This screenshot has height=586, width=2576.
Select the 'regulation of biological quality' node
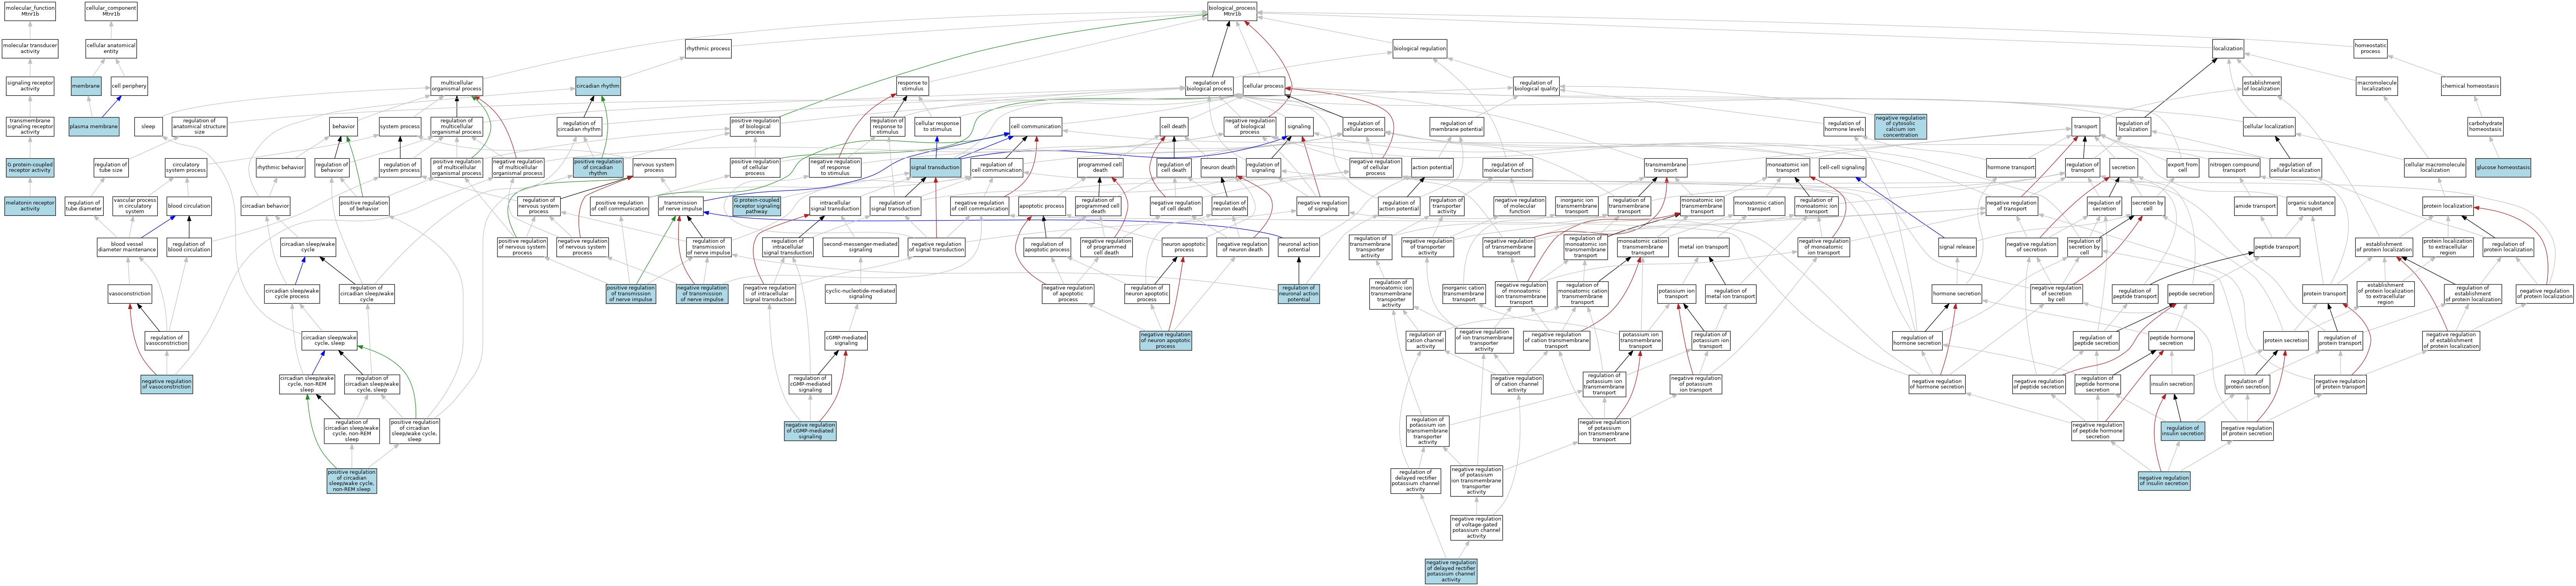[x=1535, y=87]
